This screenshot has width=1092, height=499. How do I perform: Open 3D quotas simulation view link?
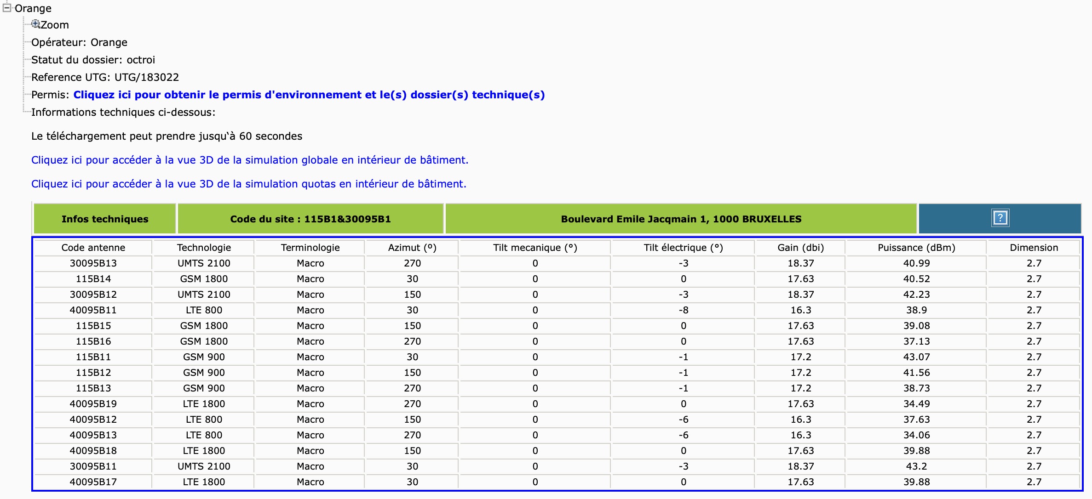click(x=248, y=184)
